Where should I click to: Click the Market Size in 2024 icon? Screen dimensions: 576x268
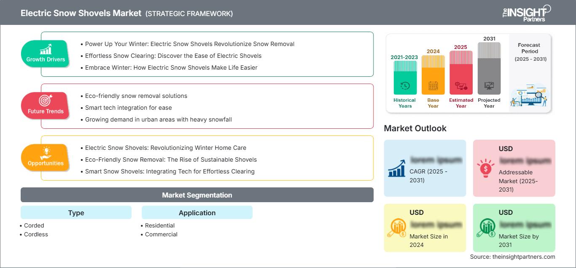(397, 228)
